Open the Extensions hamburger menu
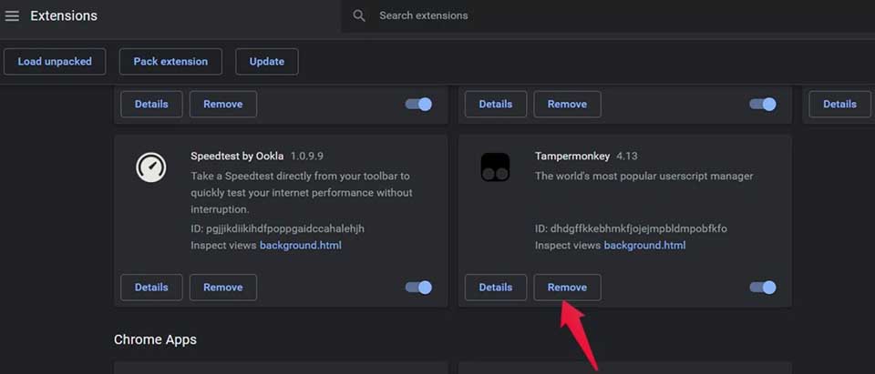The width and height of the screenshot is (875, 374). point(12,16)
